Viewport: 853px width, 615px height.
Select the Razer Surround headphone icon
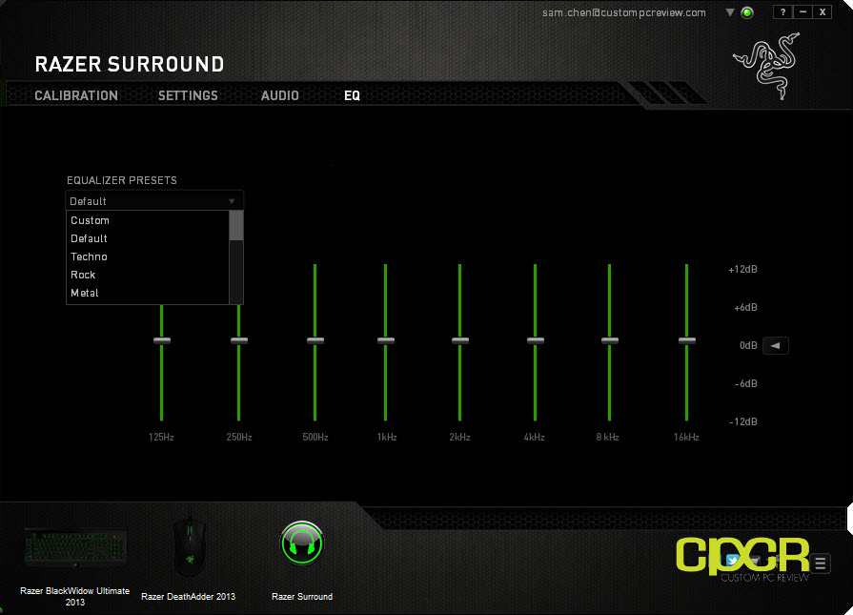pyautogui.click(x=302, y=543)
